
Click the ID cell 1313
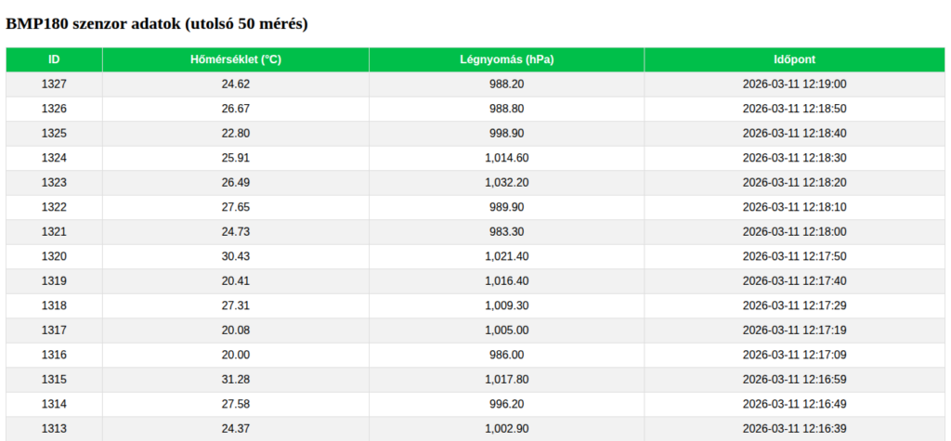[x=54, y=428]
